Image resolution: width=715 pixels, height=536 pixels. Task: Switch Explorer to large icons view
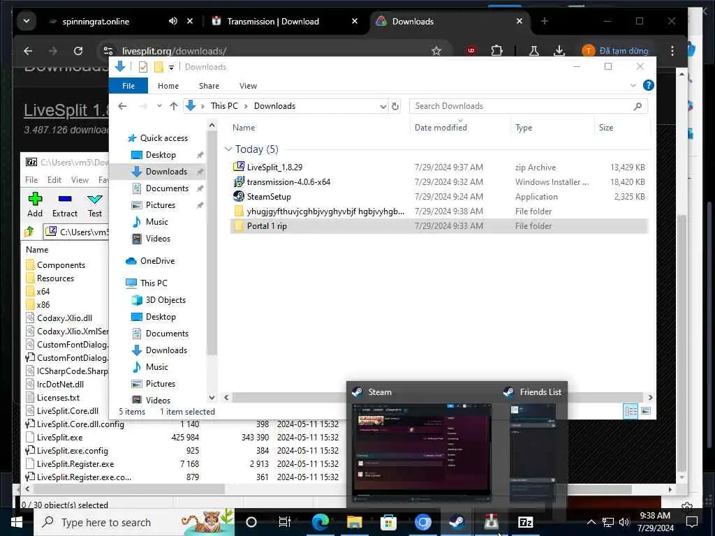tap(646, 411)
